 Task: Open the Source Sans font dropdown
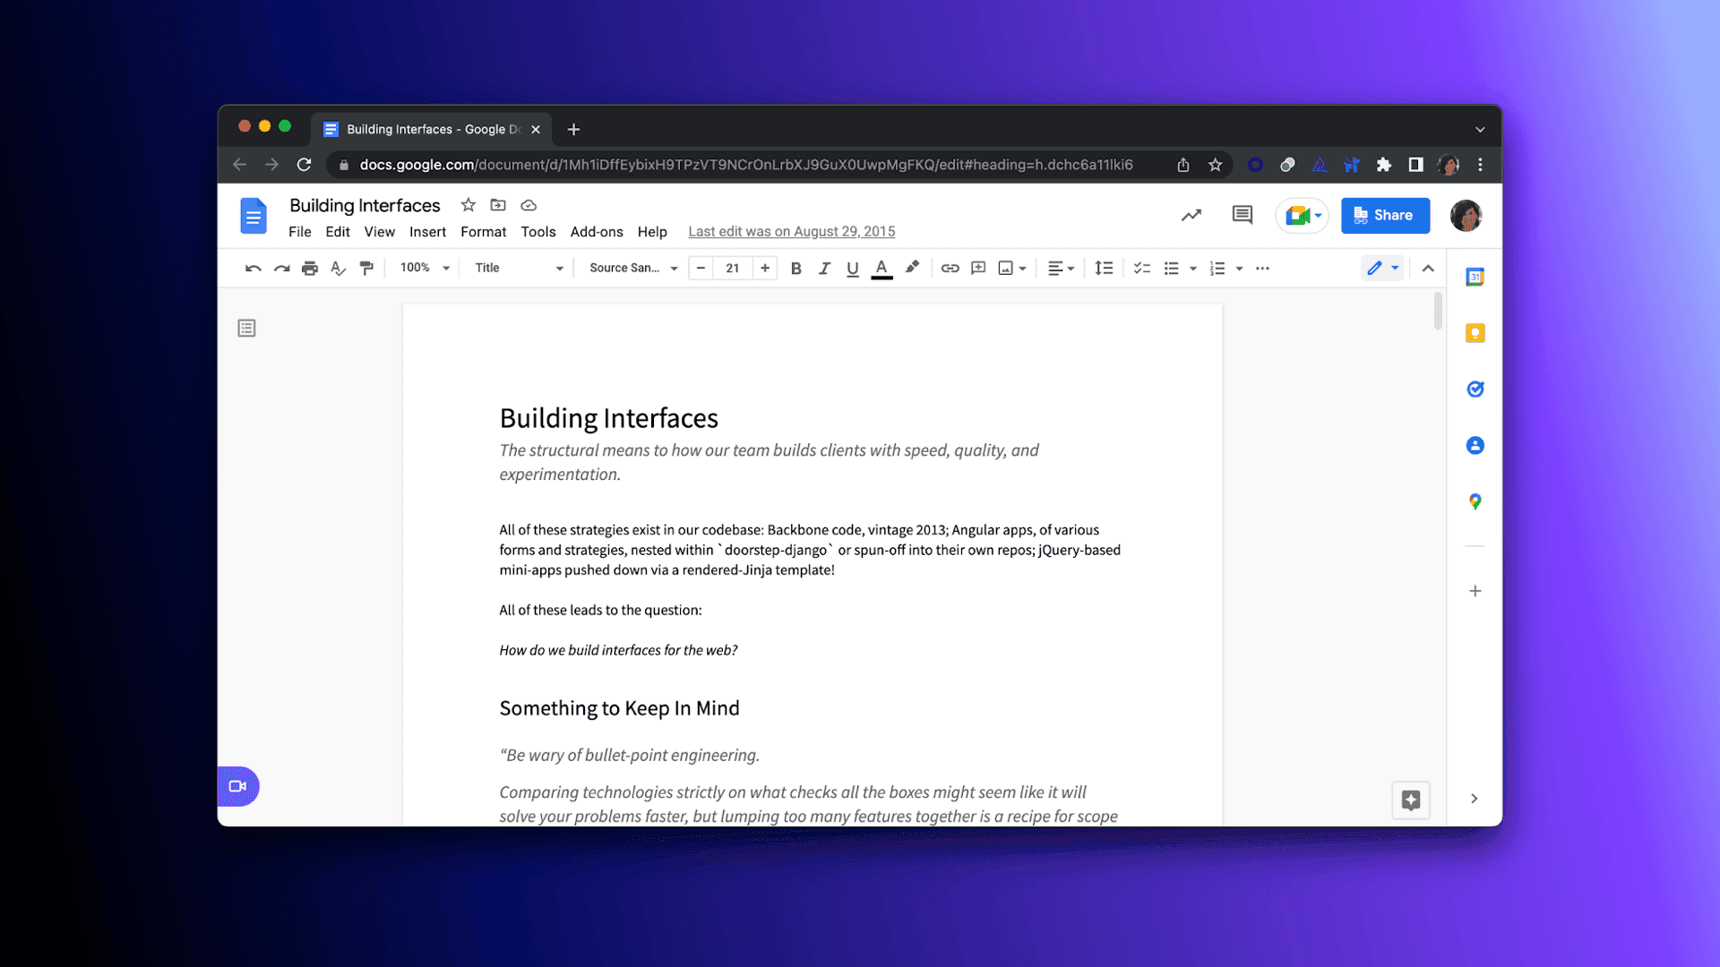click(x=633, y=268)
